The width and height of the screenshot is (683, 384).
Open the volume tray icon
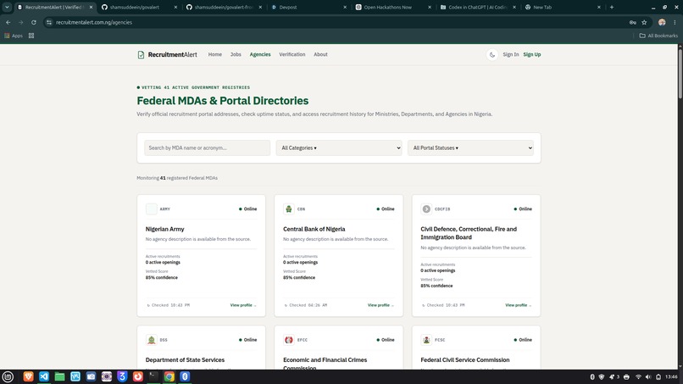tap(648, 377)
